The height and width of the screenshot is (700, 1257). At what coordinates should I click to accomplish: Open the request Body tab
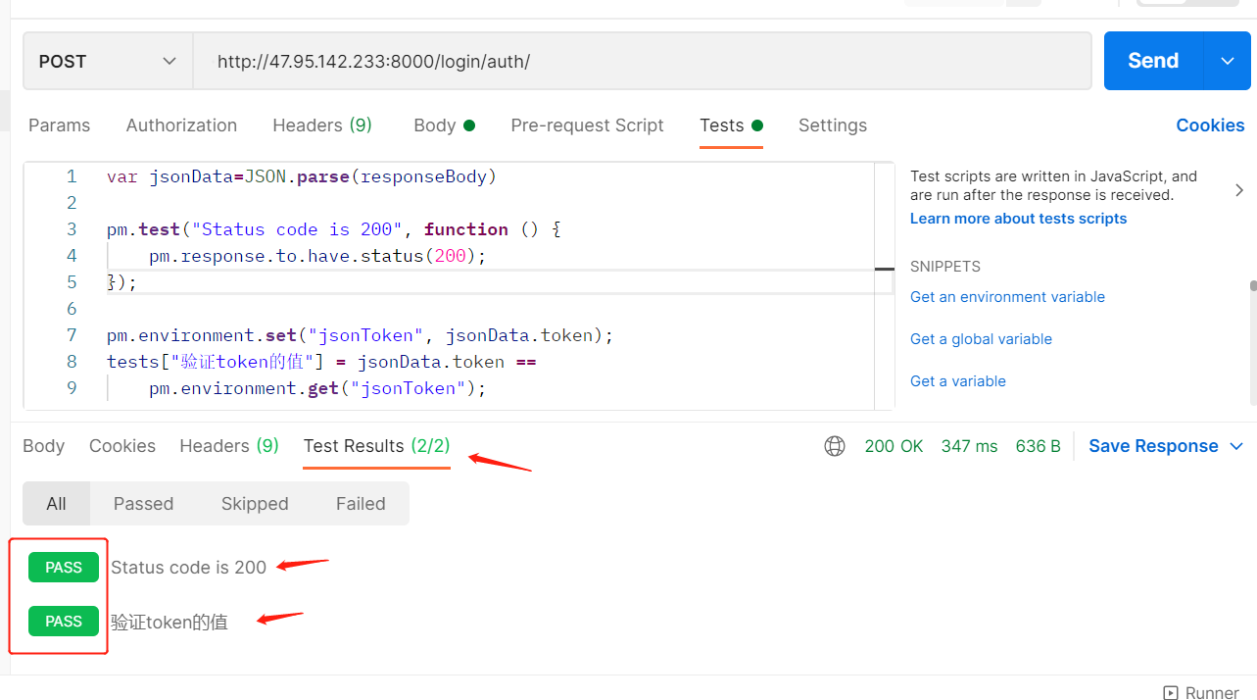(x=444, y=125)
